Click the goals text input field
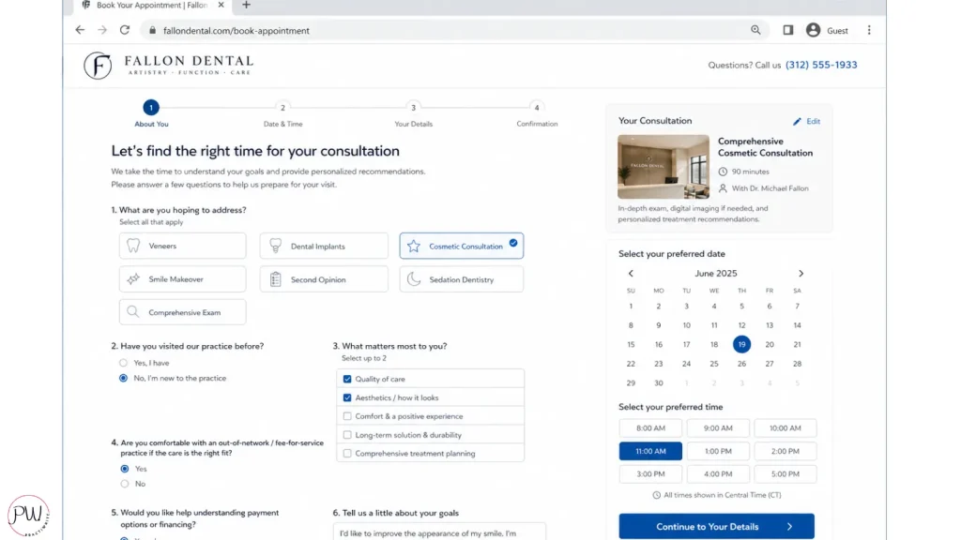 [x=439, y=532]
